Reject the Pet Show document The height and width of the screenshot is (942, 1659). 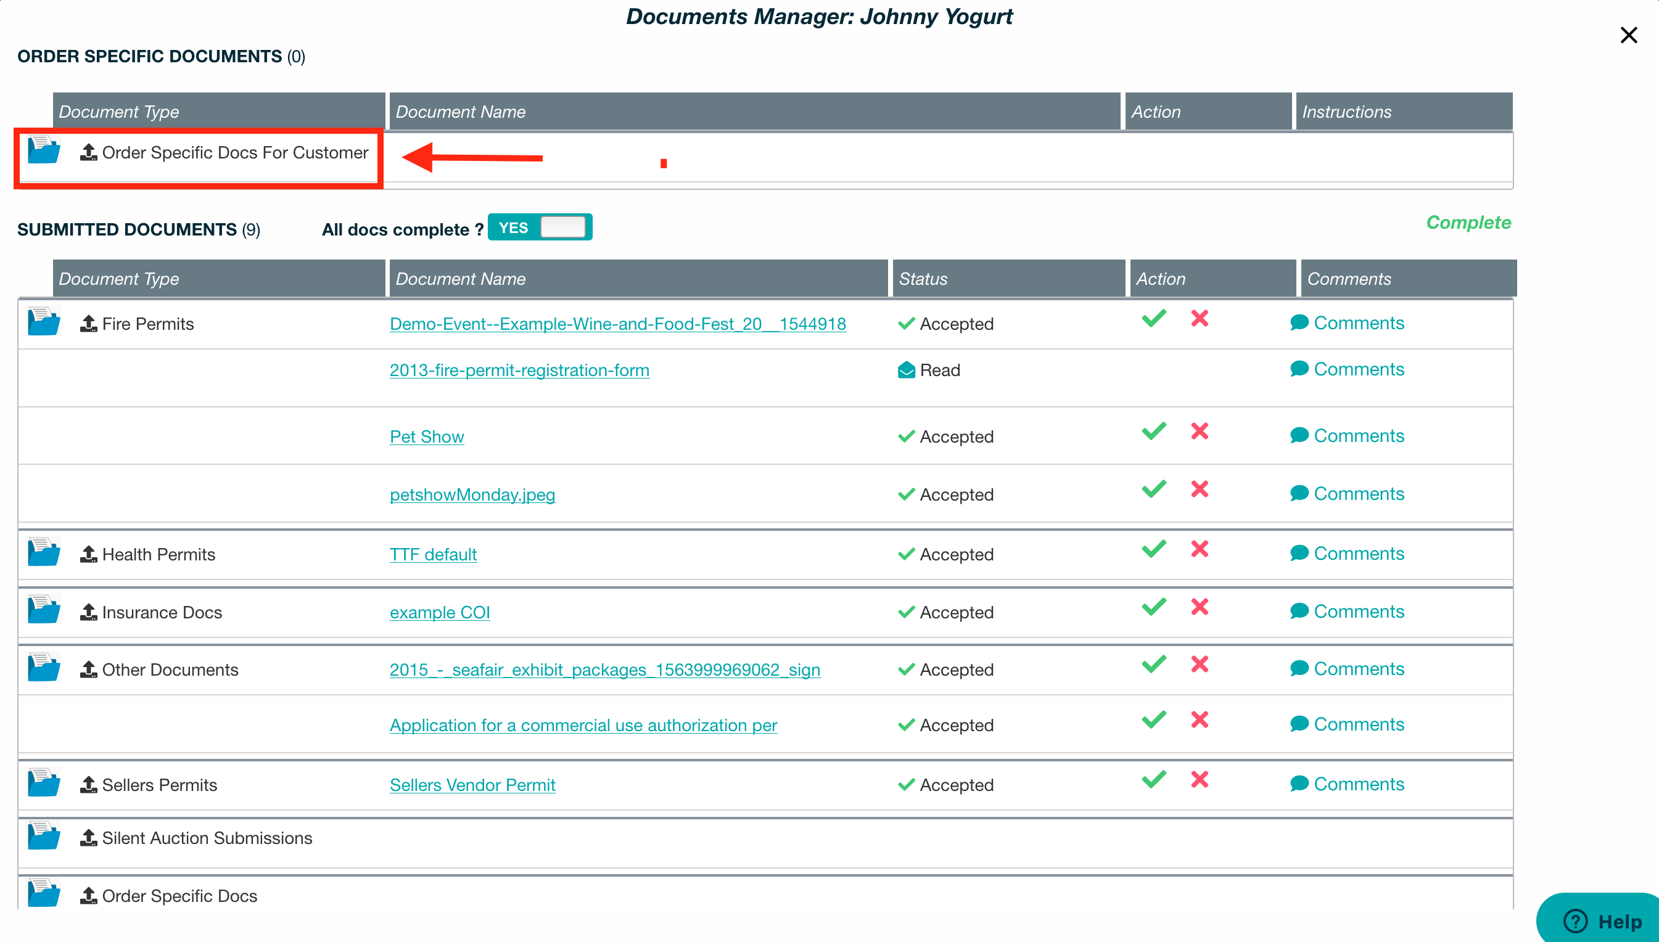click(1200, 431)
